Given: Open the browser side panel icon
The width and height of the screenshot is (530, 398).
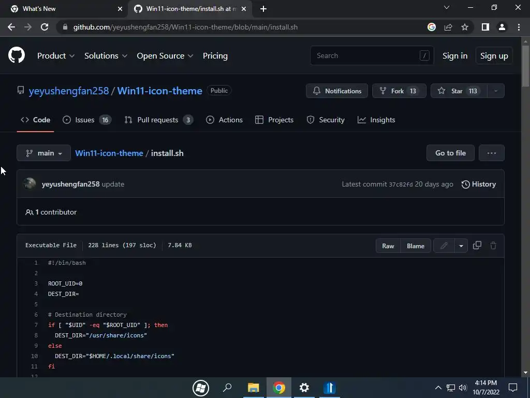Looking at the screenshot, I should click(x=485, y=27).
